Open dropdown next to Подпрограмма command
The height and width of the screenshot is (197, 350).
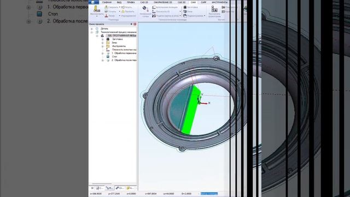pyautogui.click(x=205, y=16)
